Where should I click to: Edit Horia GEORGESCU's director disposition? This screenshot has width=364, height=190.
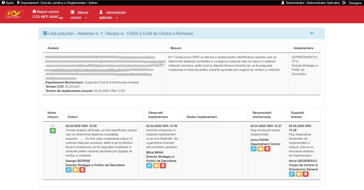292,174
